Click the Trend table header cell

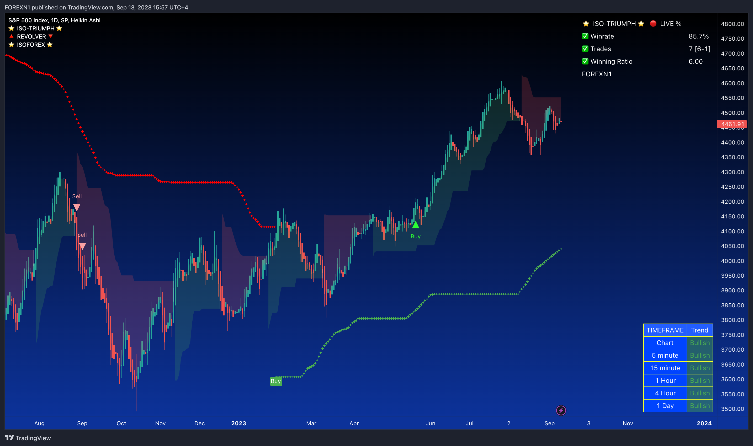tap(699, 330)
